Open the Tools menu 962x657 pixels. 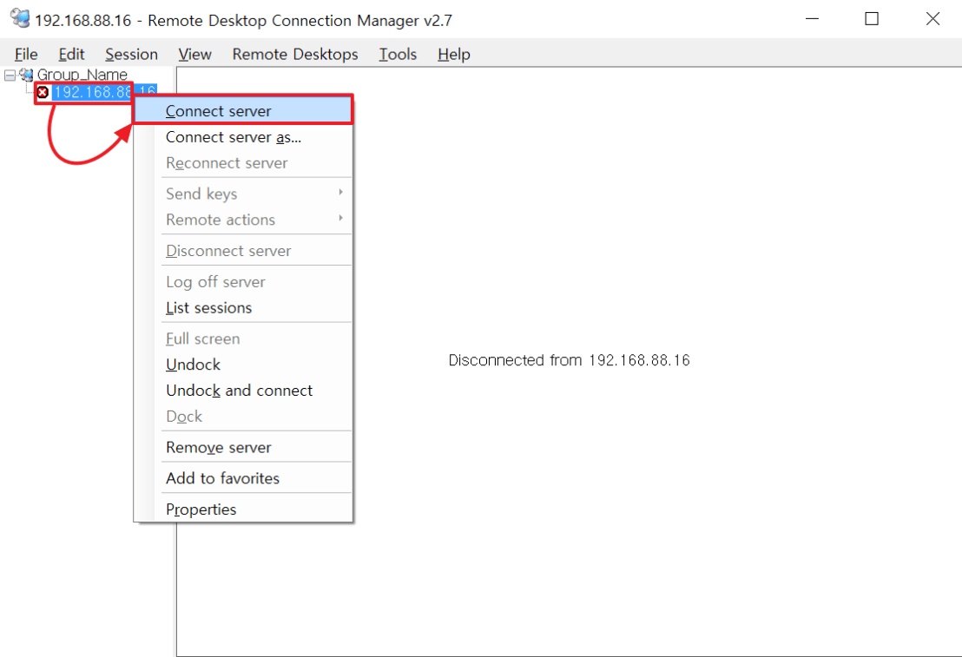(398, 54)
